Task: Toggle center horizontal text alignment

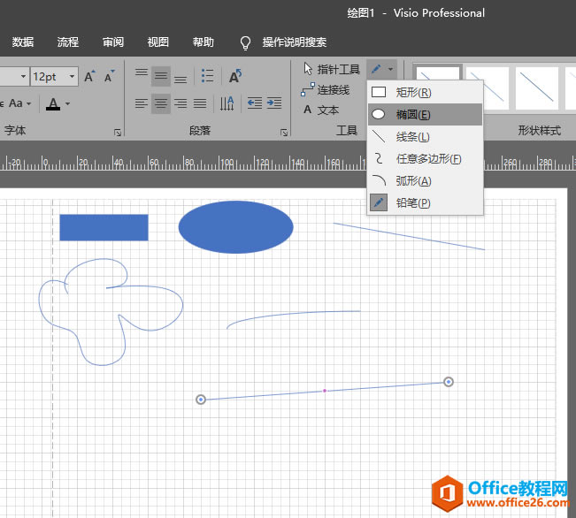Action: tap(160, 103)
